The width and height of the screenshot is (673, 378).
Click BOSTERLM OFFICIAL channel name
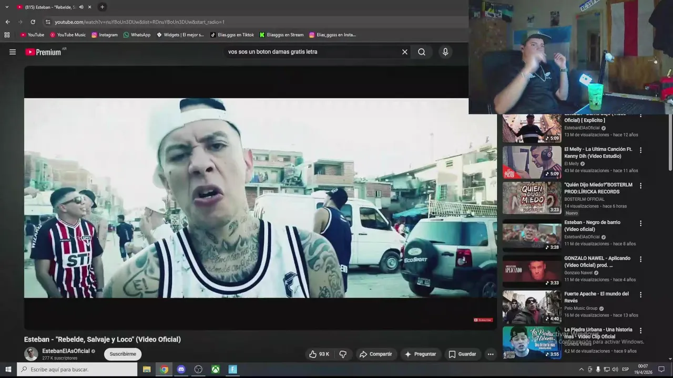tap(584, 199)
